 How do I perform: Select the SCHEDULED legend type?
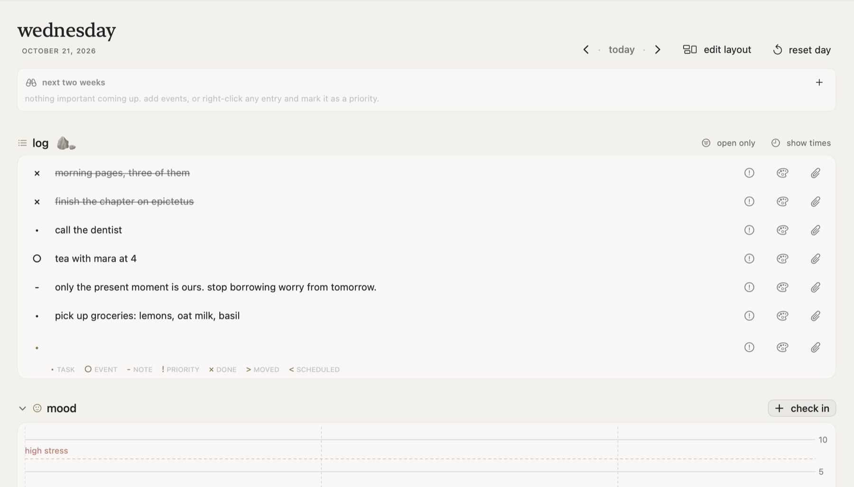pos(314,369)
